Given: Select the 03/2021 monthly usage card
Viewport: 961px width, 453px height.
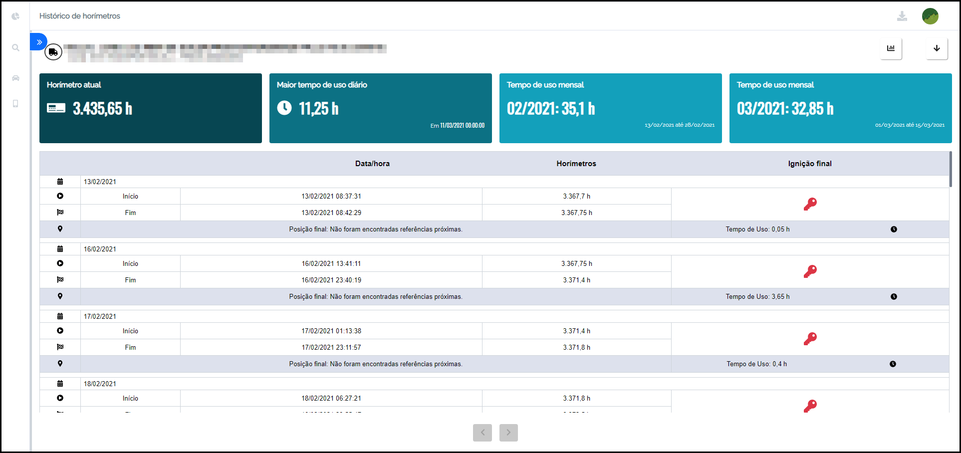Looking at the screenshot, I should tap(841, 108).
